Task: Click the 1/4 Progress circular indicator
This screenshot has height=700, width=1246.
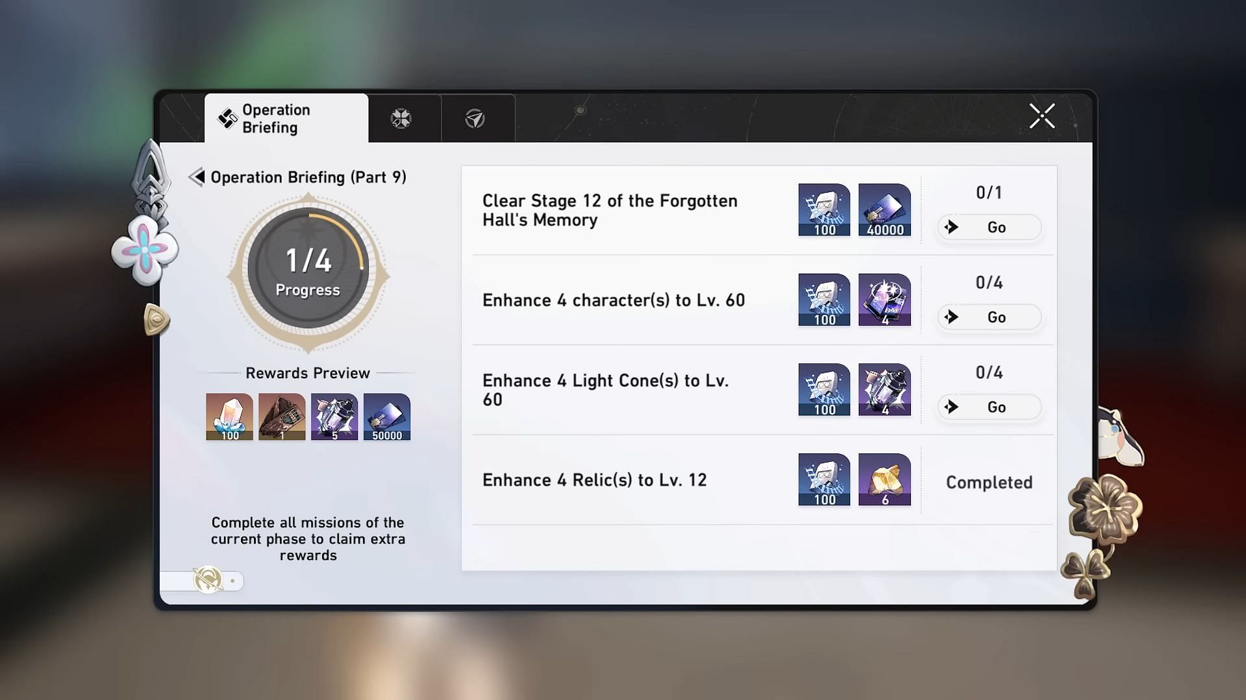Action: (308, 272)
